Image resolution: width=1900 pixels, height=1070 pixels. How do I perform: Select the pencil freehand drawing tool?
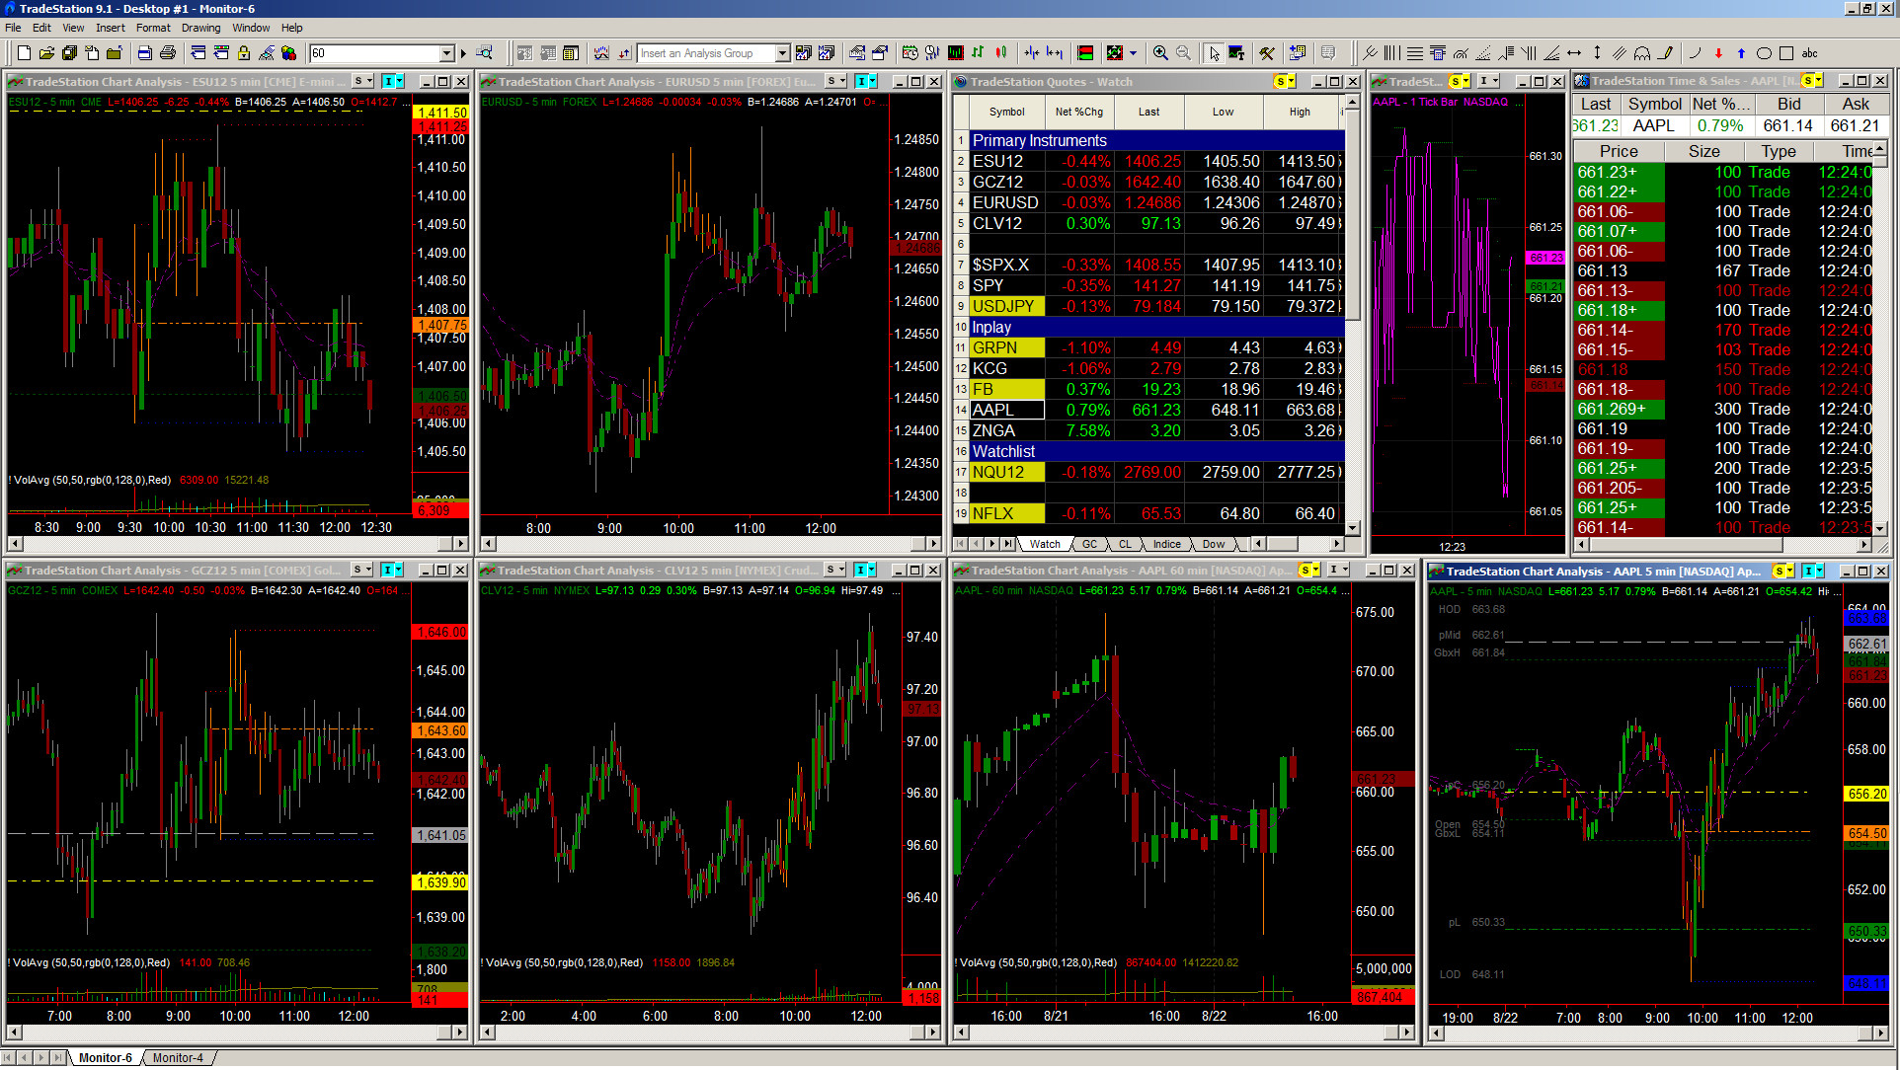1666,53
